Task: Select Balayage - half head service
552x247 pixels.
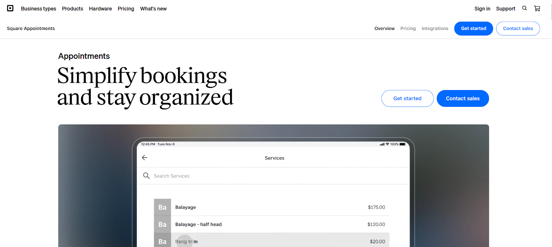Action: 272,225
